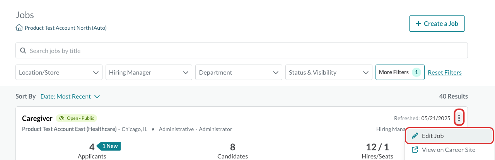The width and height of the screenshot is (495, 160).
Task: Choose View on Career Site menu item
Action: click(x=449, y=150)
